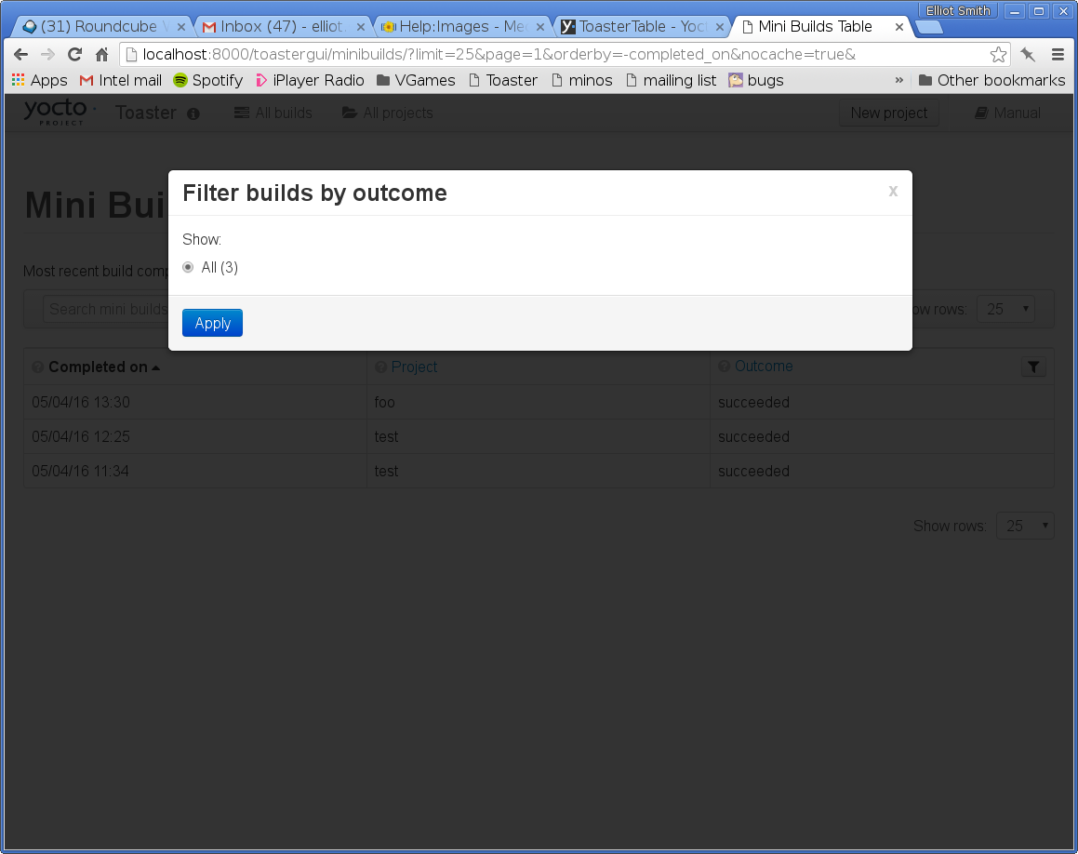Expand the top Show rows dropdown
Viewport: 1078px width, 854px height.
tap(1005, 309)
